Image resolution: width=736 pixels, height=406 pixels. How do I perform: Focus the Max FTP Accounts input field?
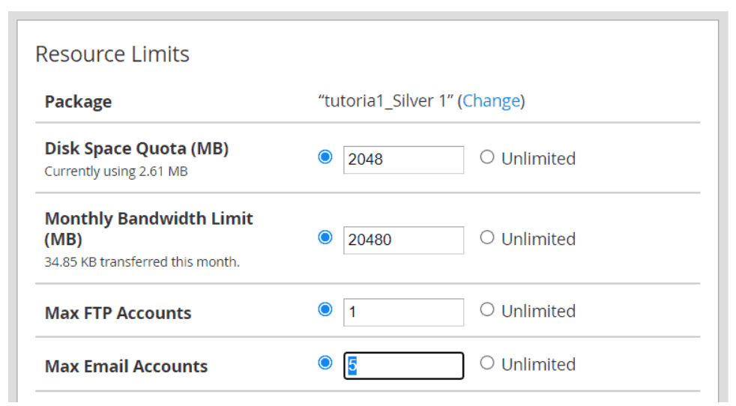[403, 312]
